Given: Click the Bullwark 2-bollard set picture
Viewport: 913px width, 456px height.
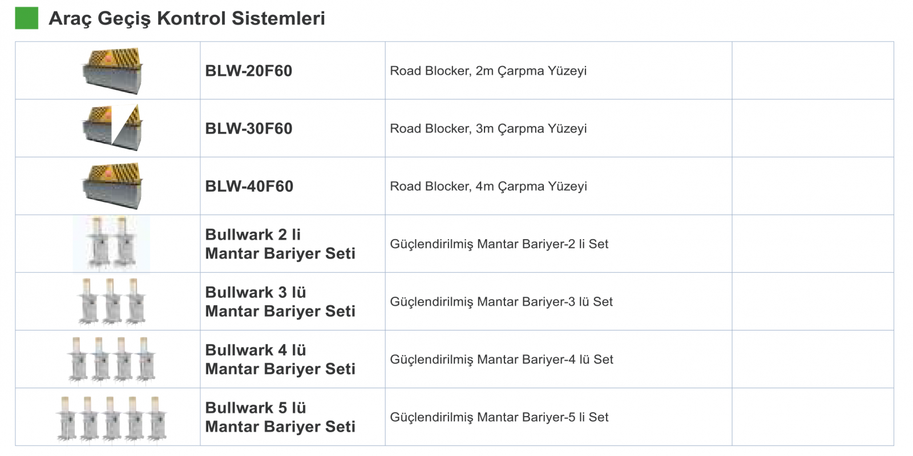Looking at the screenshot, I should tap(112, 244).
